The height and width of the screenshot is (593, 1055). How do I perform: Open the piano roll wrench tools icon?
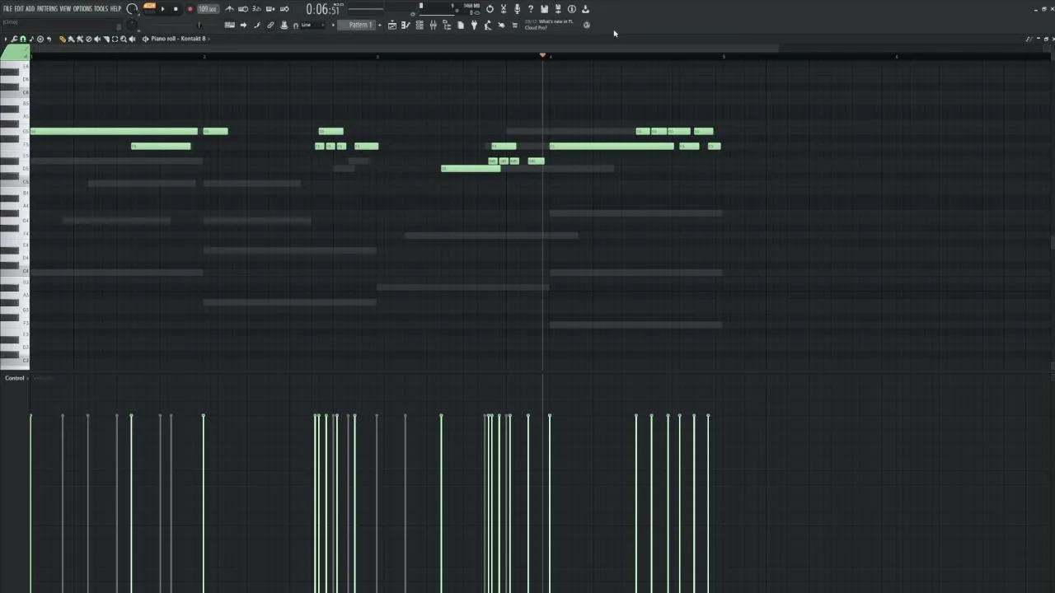(14, 39)
